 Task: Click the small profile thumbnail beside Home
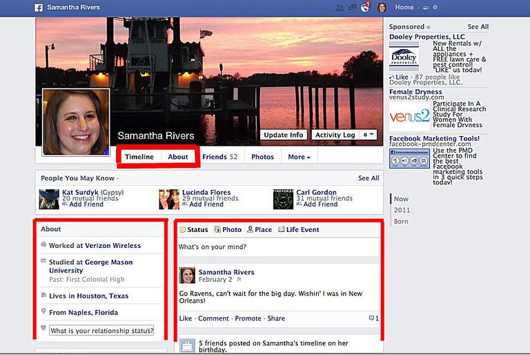(x=382, y=7)
